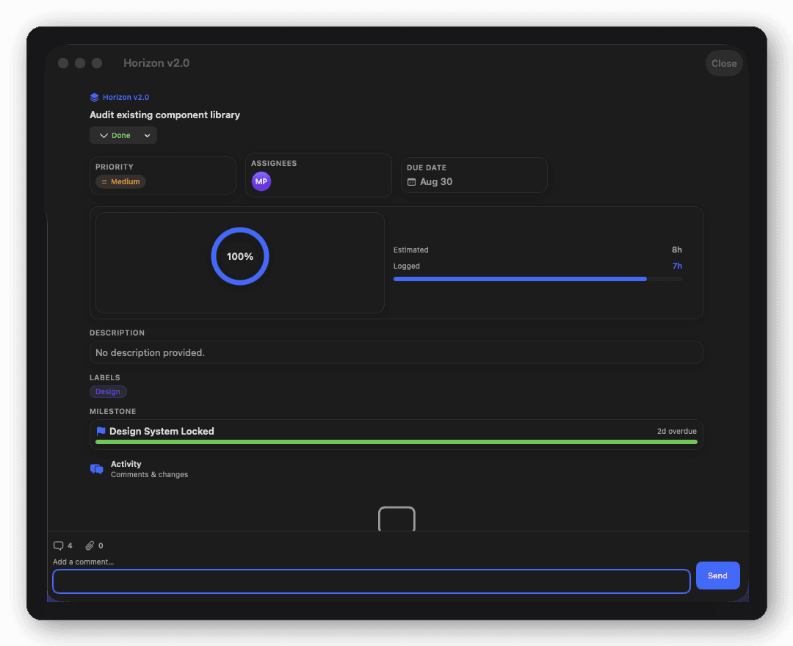
Task: Open the Done status dropdown
Action: (123, 136)
